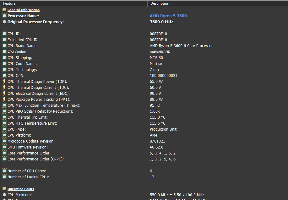Select the 115.0 °C thermal trip value

[x=158, y=117]
